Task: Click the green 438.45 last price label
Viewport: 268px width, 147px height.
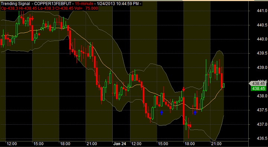Action: point(258,89)
